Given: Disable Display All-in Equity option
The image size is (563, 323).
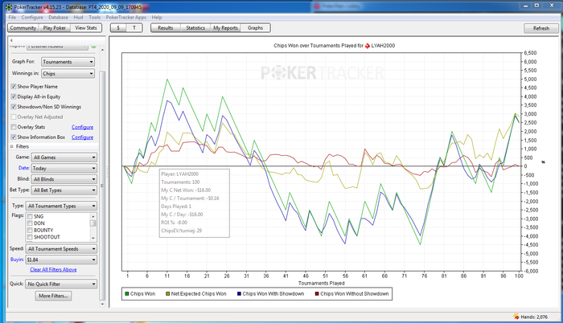Looking at the screenshot, I should (14, 96).
